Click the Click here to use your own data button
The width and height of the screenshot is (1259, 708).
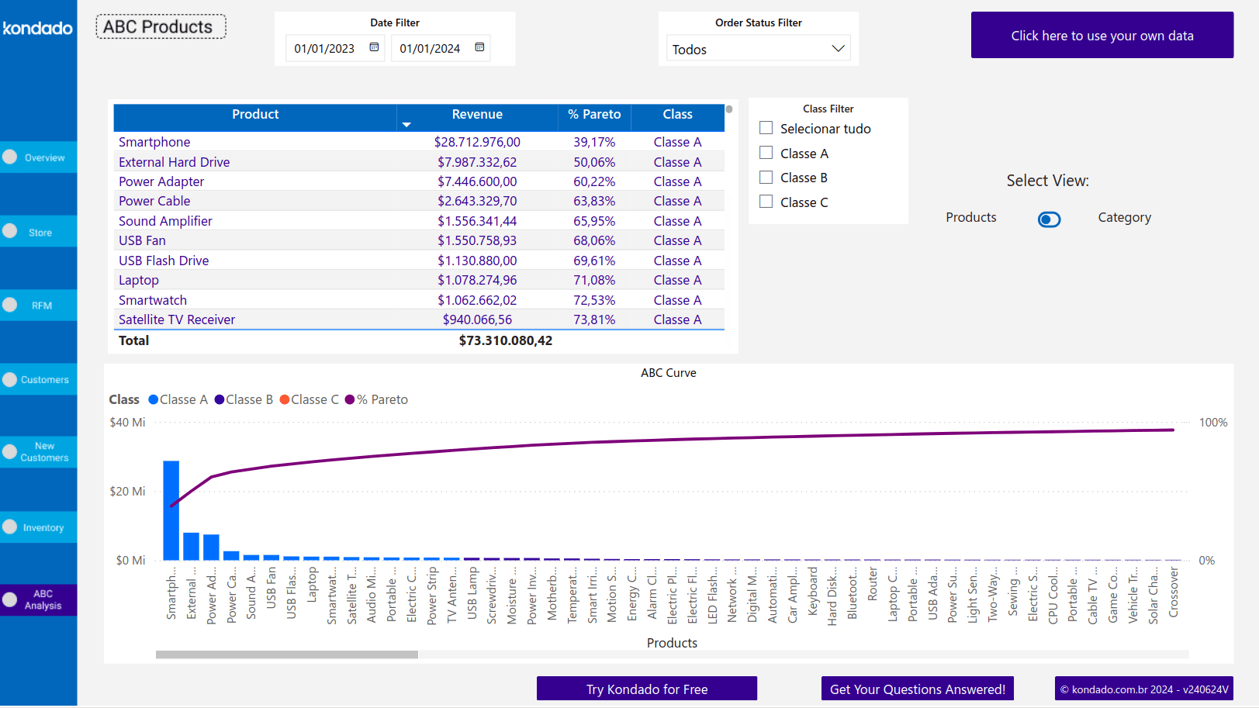(x=1102, y=35)
